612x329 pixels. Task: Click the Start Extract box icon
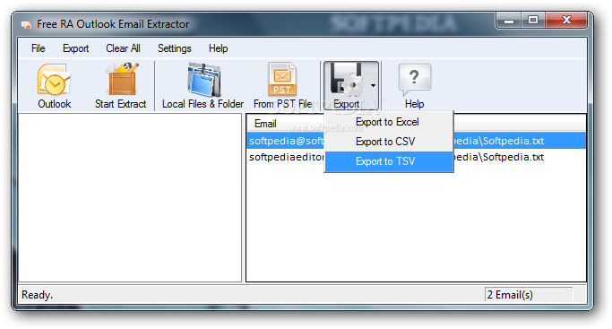[x=122, y=80]
